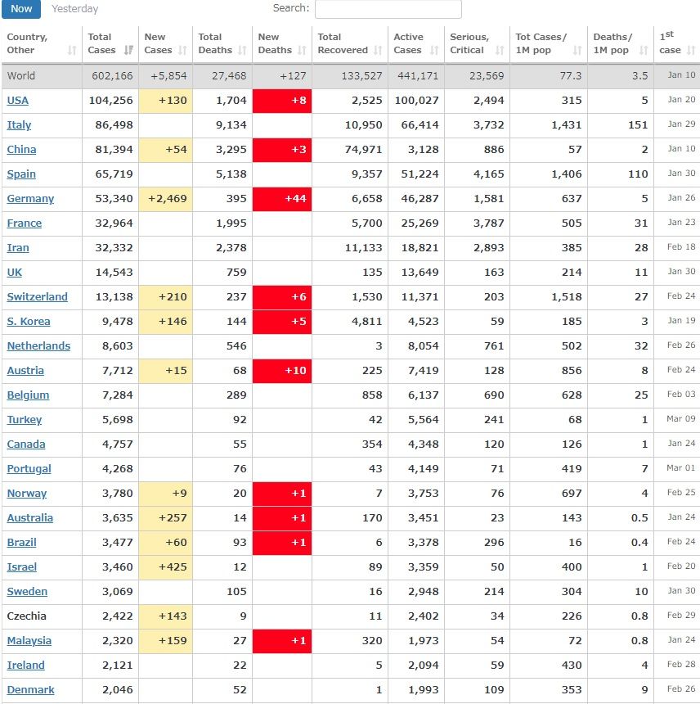
Task: Sort by 1st case date icon
Action: 693,51
